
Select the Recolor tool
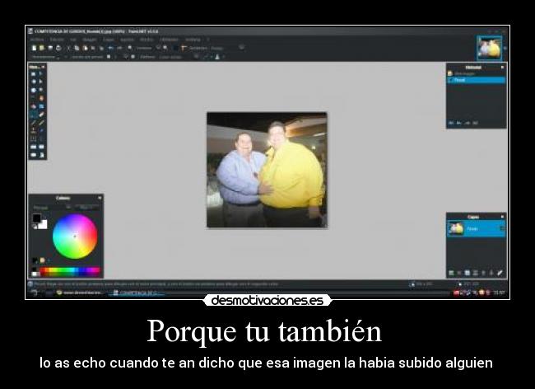(x=41, y=130)
